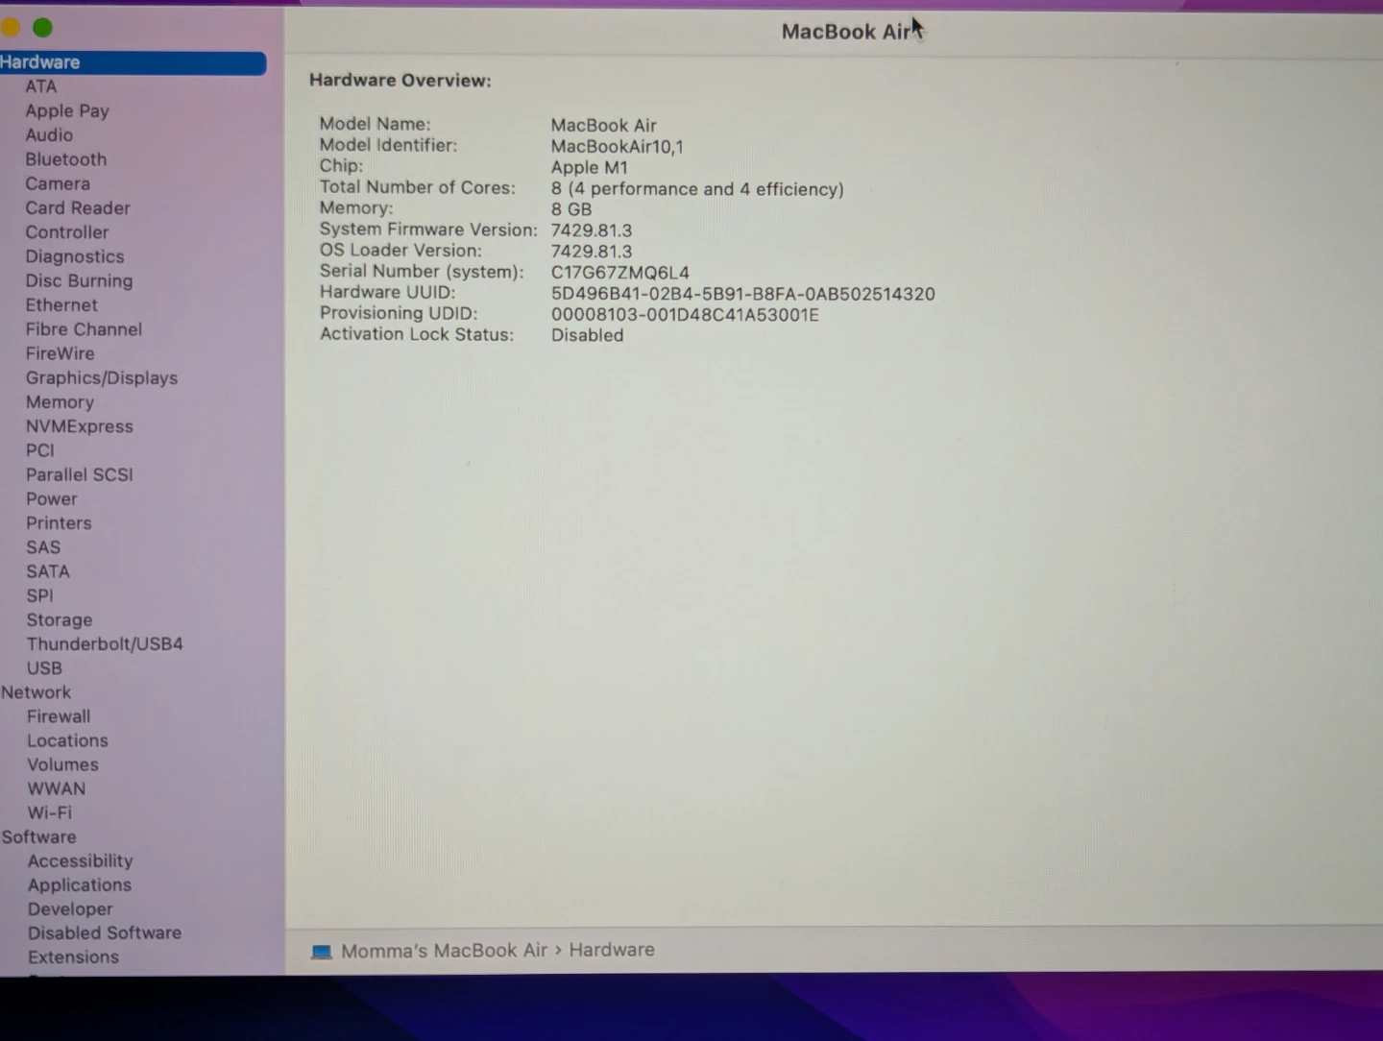
Task: Show the Audio hardware details
Action: pos(49,135)
